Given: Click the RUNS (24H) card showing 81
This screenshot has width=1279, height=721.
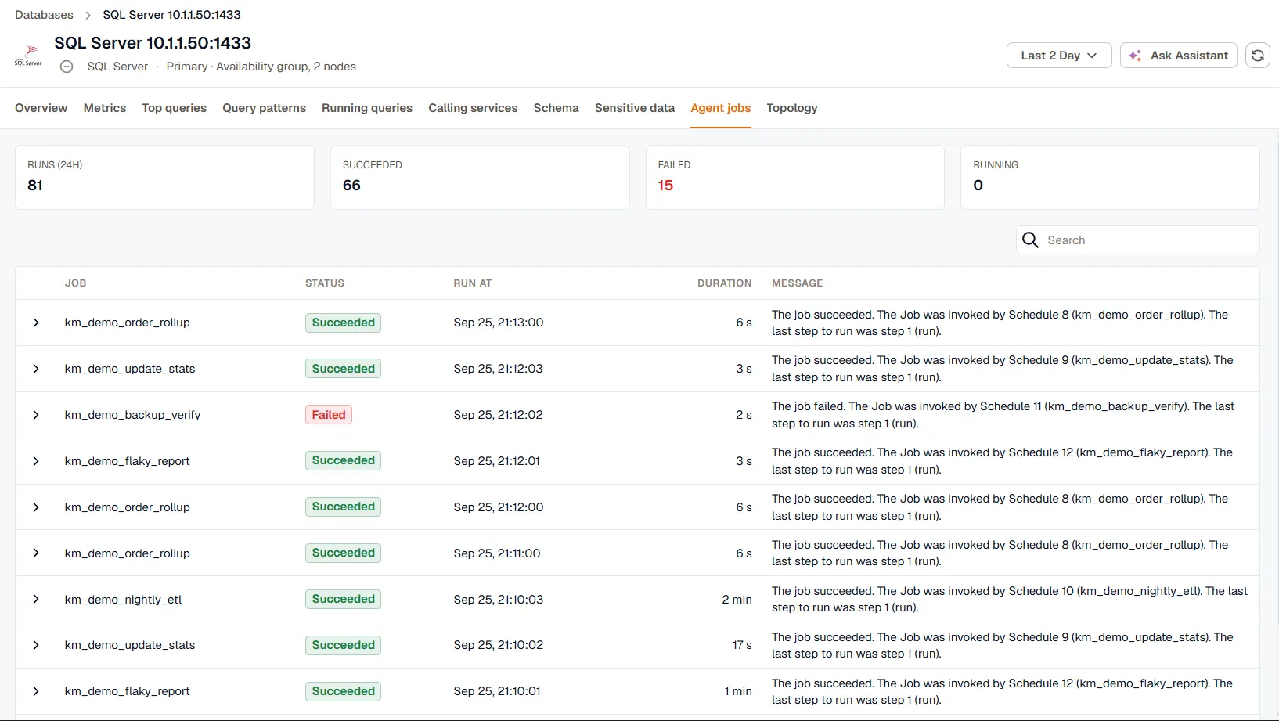Looking at the screenshot, I should [x=164, y=177].
